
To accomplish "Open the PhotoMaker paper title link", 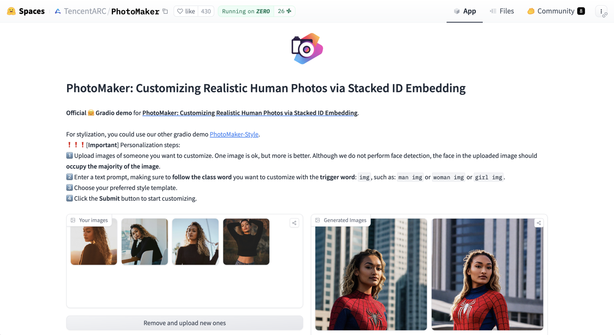I will 250,113.
